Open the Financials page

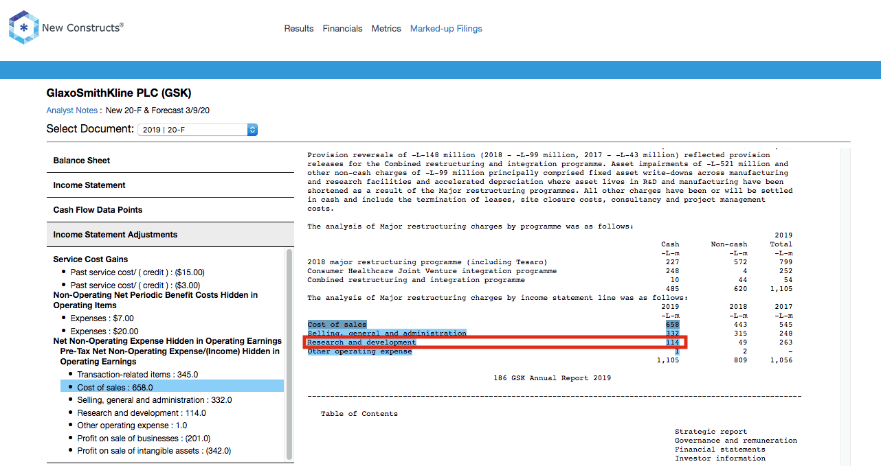[342, 29]
